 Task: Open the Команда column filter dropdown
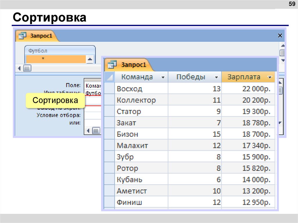[x=164, y=77]
